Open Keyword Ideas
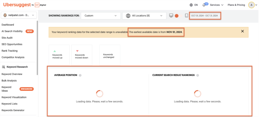This screenshot has width=259, height=117. pos(6,89)
